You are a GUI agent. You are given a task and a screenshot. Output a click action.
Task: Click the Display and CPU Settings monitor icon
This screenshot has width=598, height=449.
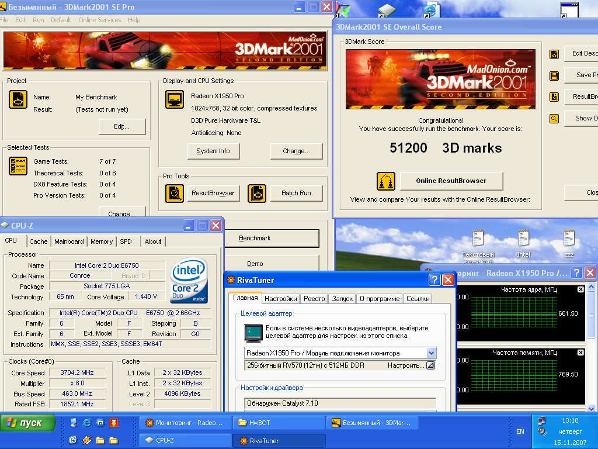[x=174, y=99]
